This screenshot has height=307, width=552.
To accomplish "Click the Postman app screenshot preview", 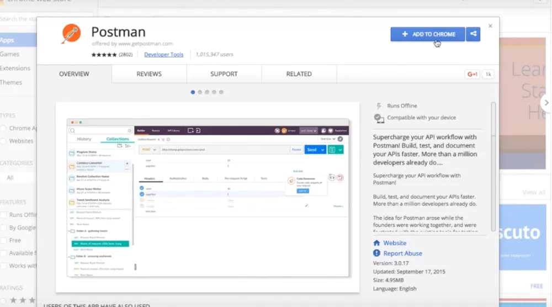I will (x=208, y=198).
